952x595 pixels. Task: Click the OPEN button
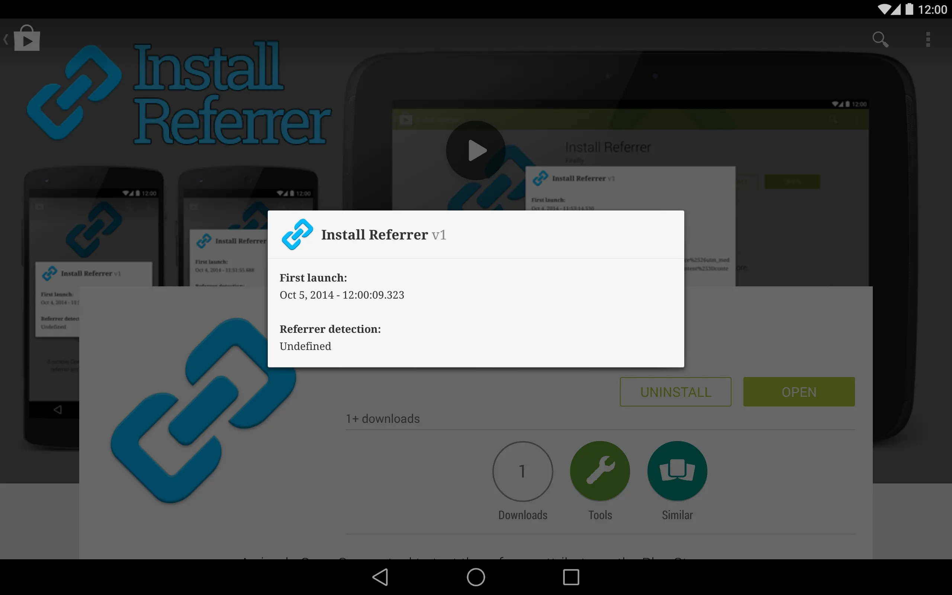coord(798,392)
